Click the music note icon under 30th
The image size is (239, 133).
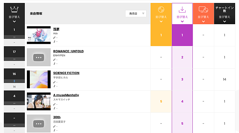click(x=54, y=130)
